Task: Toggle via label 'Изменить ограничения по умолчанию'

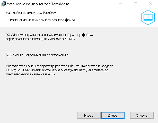Action: pos(40,55)
